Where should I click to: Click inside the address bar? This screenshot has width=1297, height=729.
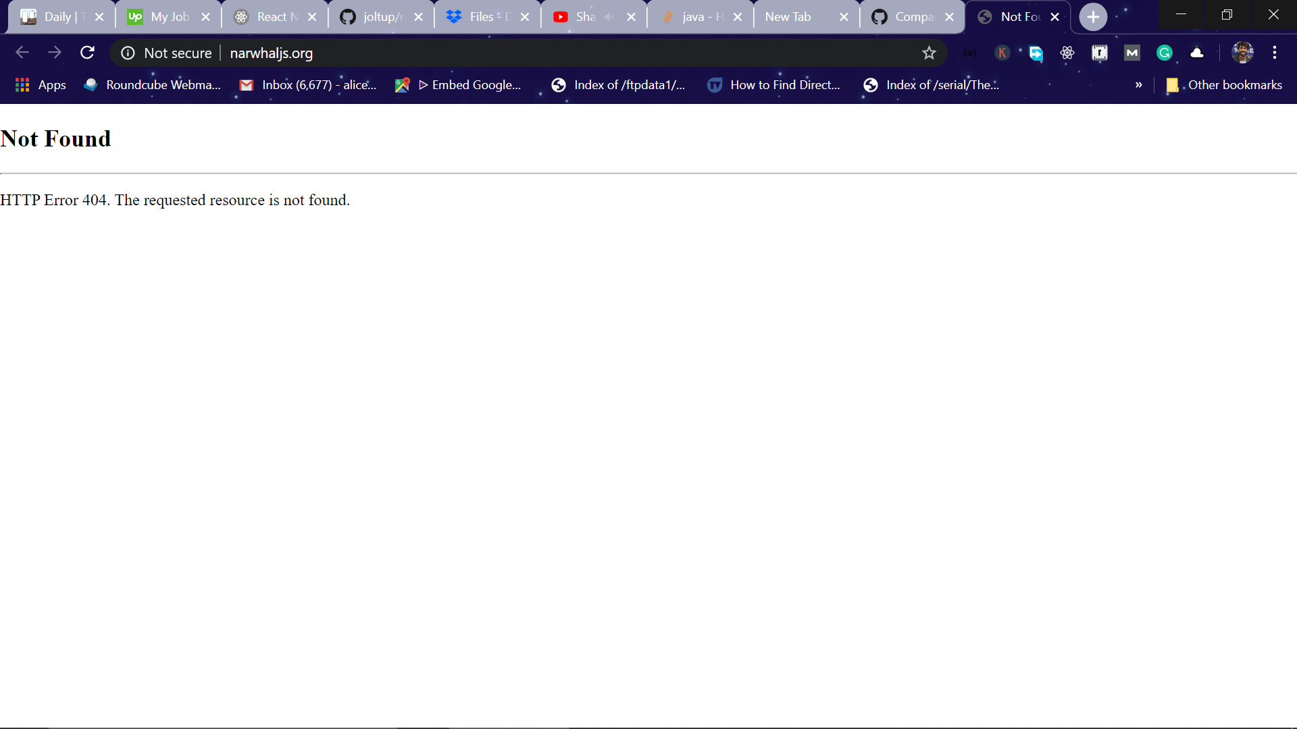[x=473, y=53]
